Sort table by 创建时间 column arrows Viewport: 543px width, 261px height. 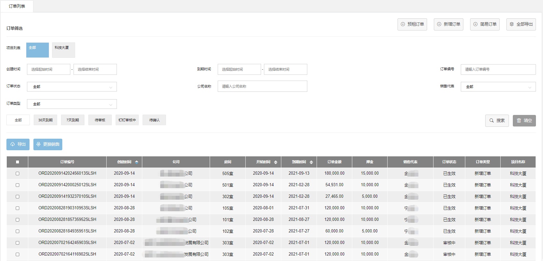coord(136,162)
